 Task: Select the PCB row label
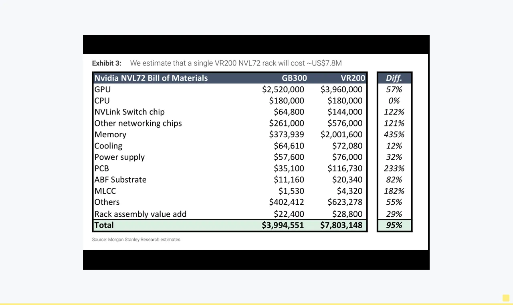[x=102, y=168]
